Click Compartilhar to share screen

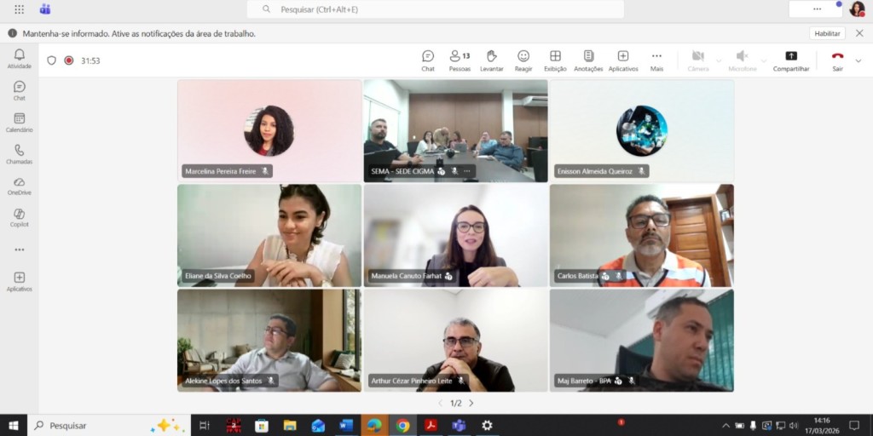(x=791, y=60)
